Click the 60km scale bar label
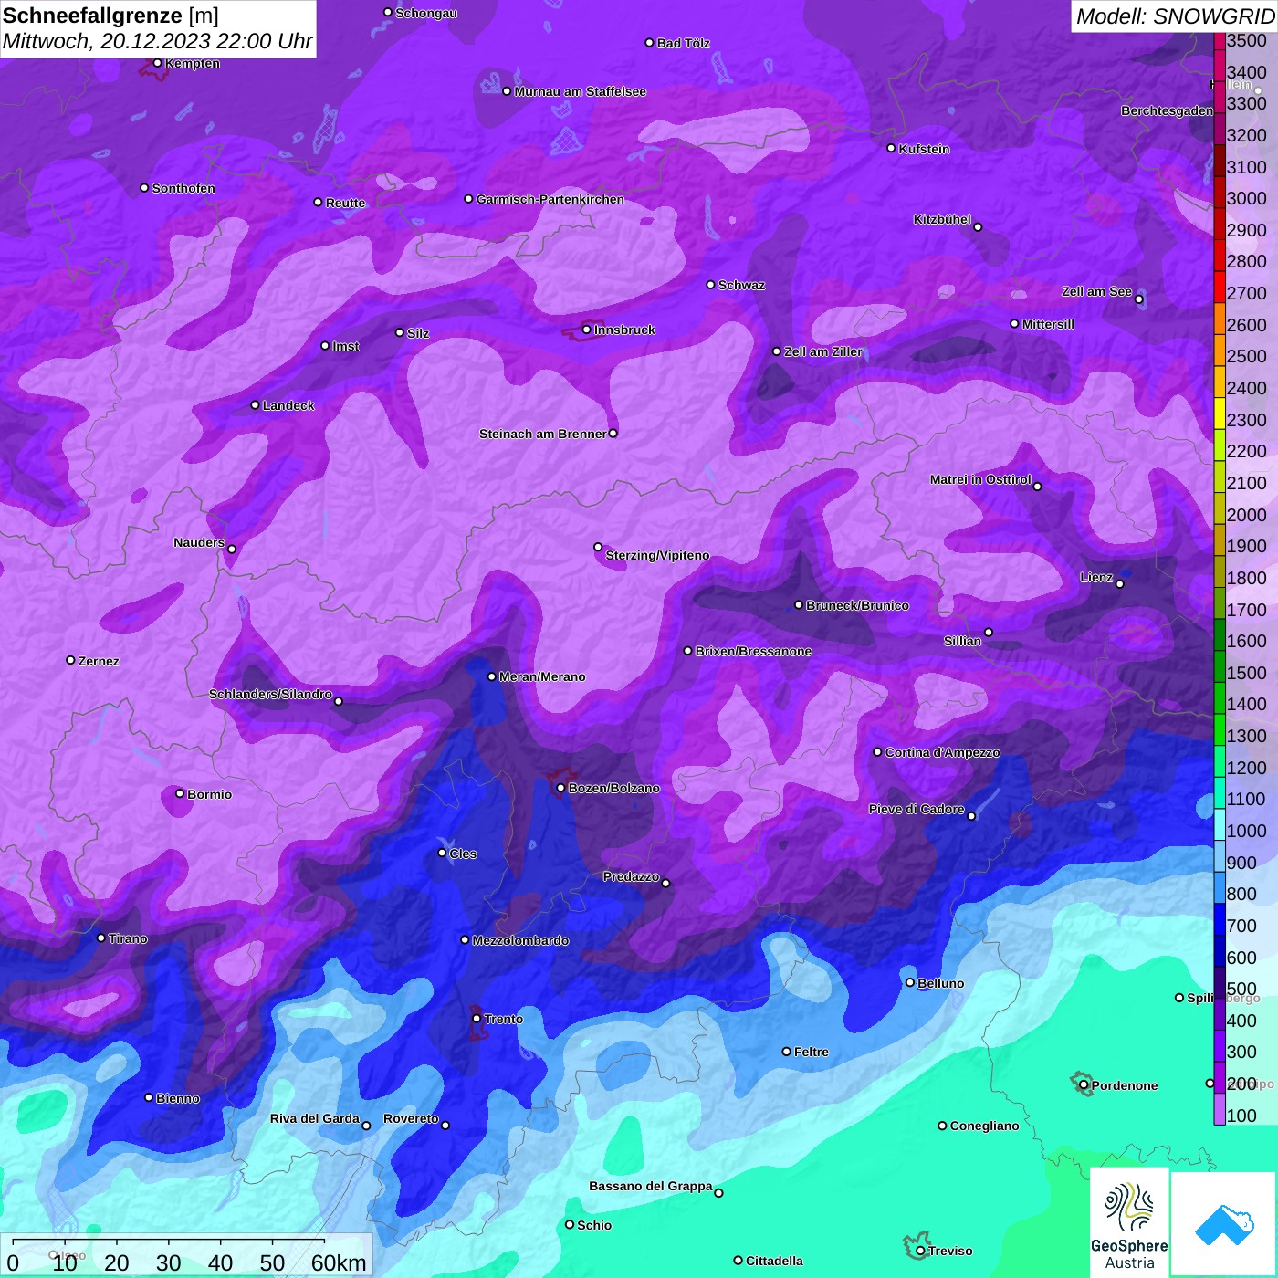The width and height of the screenshot is (1278, 1278). coord(338,1262)
